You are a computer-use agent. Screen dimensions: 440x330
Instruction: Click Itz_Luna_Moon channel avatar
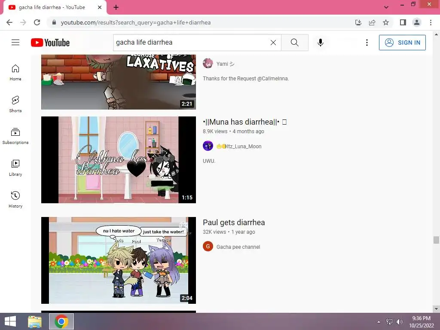tap(208, 146)
